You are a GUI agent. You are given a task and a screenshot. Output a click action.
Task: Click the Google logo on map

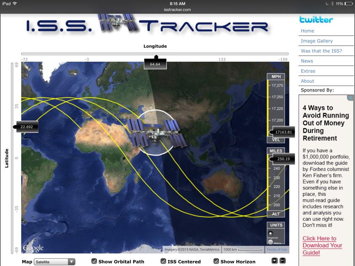click(33, 248)
